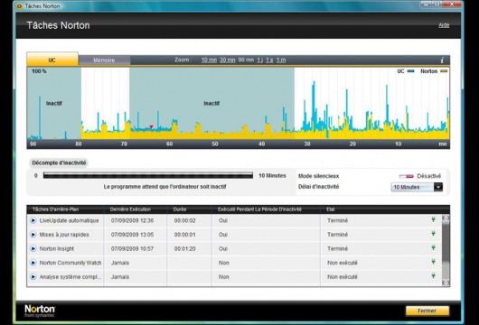This screenshot has width=479, height=325.
Task: Select the UC tab
Action: pyautogui.click(x=52, y=60)
